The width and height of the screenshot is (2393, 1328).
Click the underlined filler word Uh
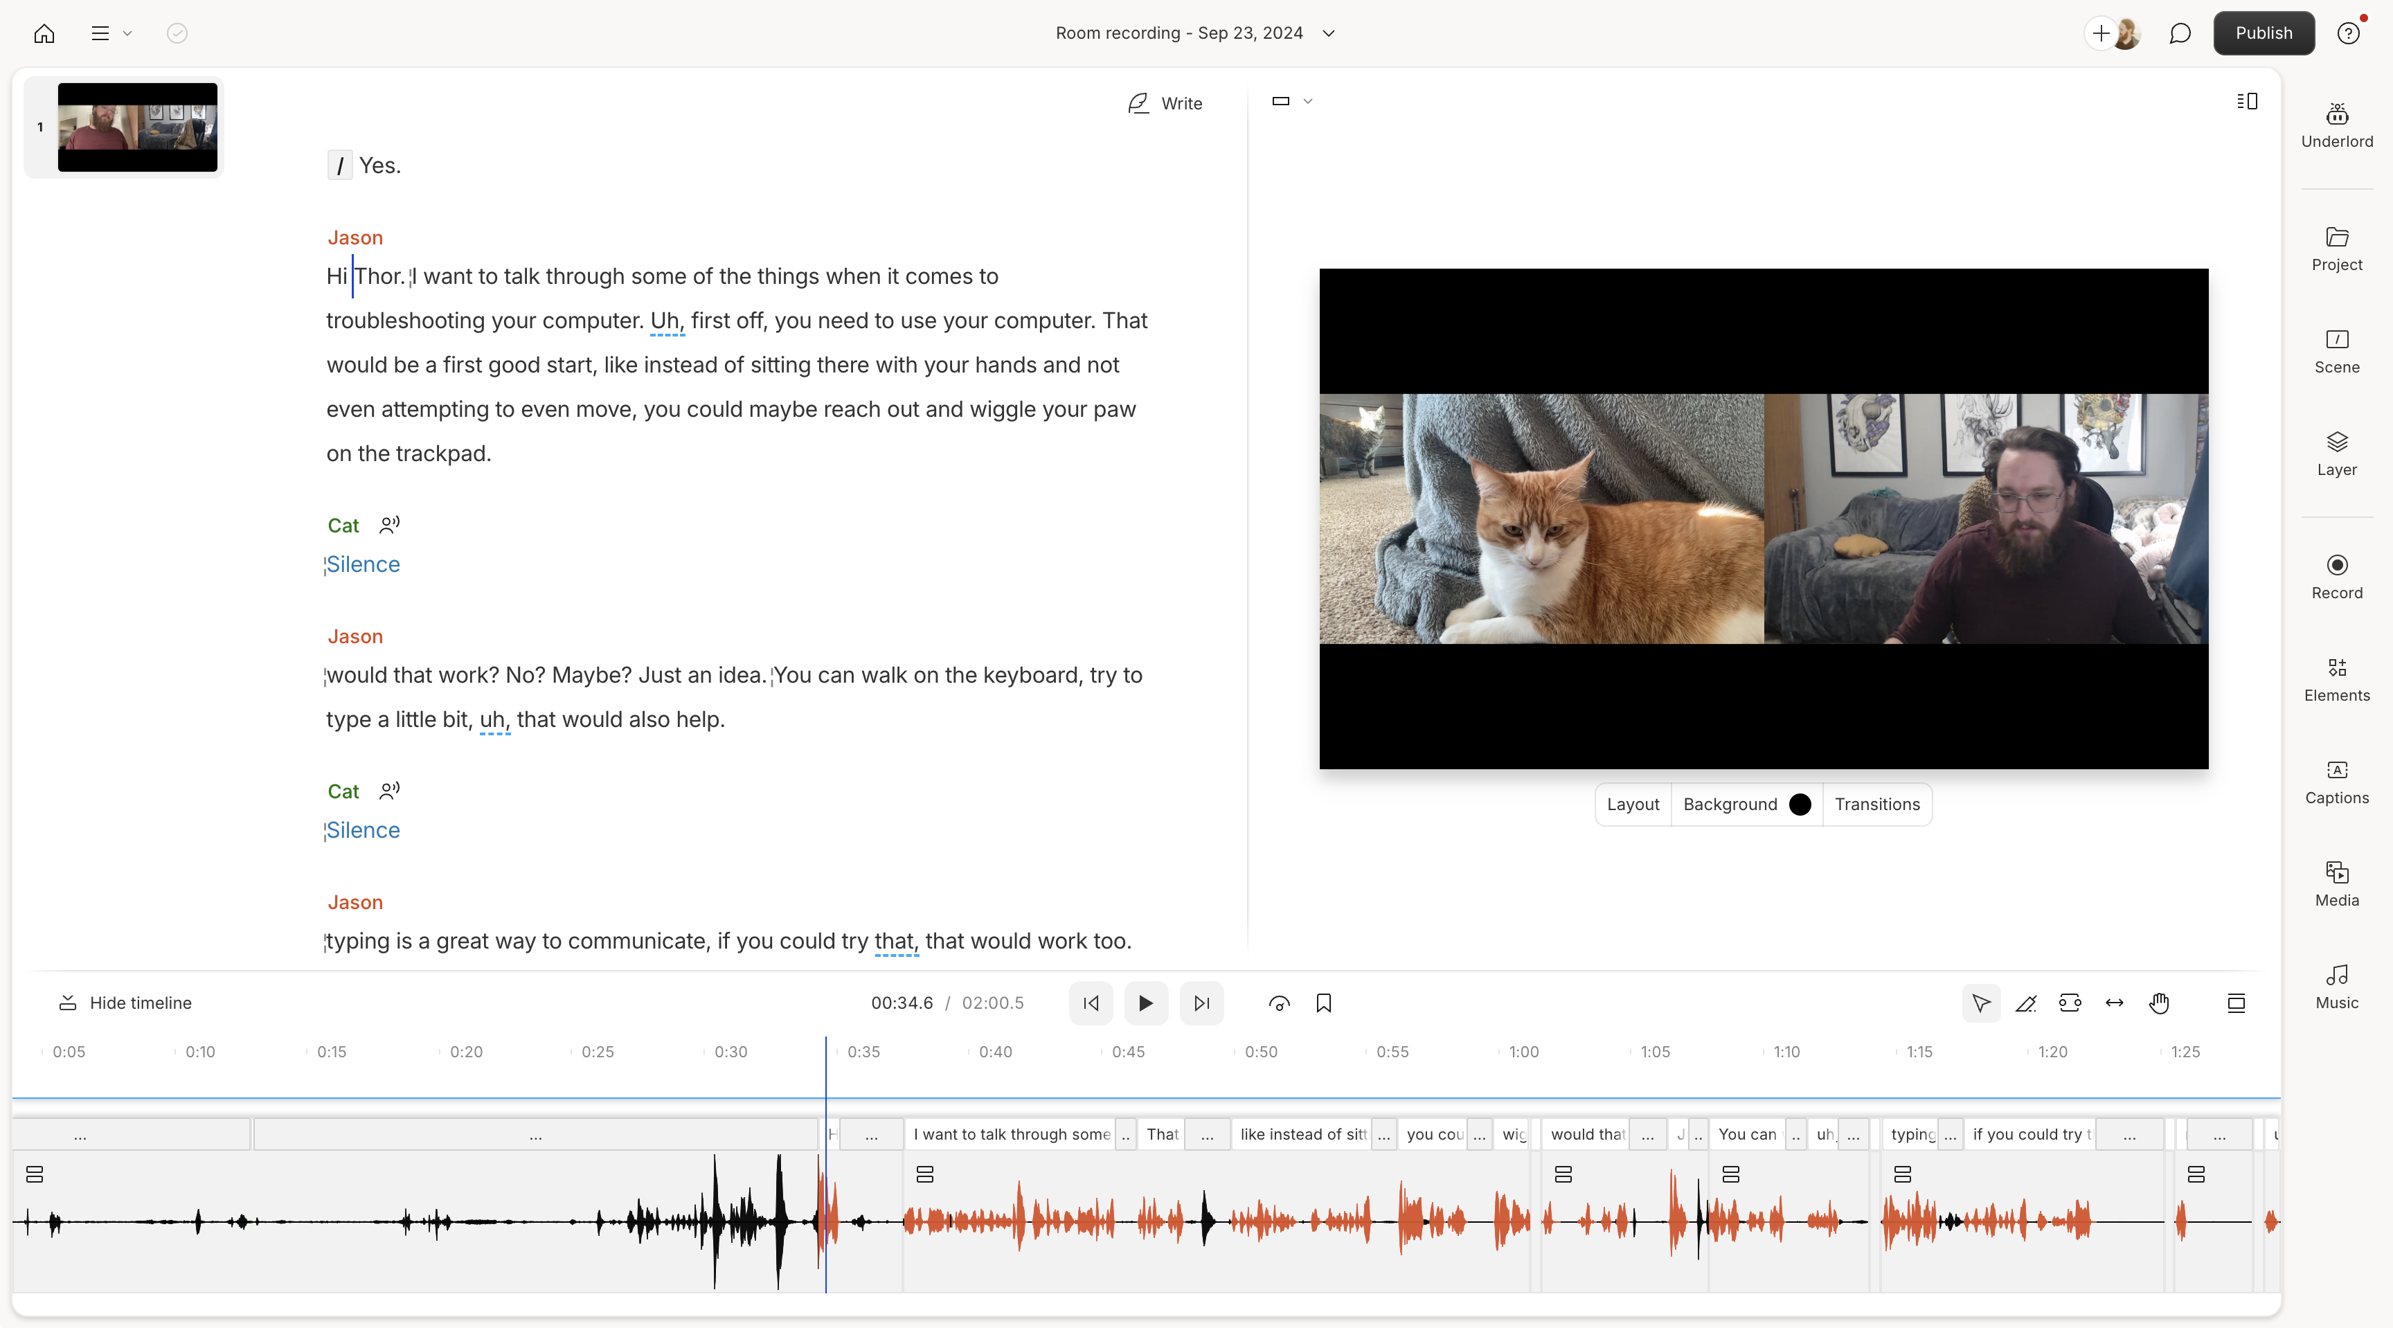667,321
